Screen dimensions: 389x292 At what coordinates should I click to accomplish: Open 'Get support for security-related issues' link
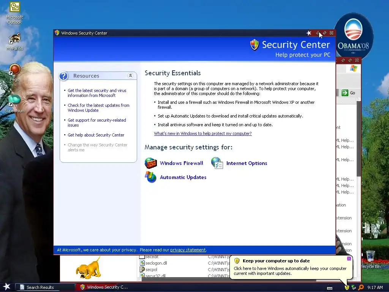coord(97,122)
